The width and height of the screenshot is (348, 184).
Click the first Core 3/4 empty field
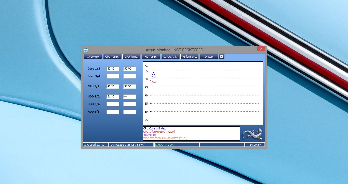[113, 76]
